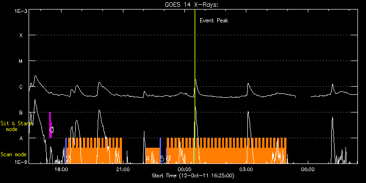Select the yellow Scan mode label
This screenshot has width=366, height=183.
click(x=13, y=154)
